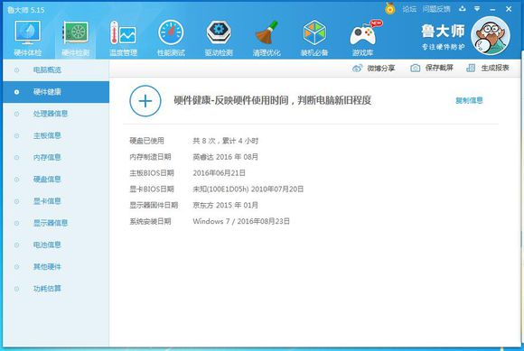Click the 显示器固件日期 value 京东方 2015
Image resolution: width=524 pixels, height=351 pixels.
click(226, 205)
